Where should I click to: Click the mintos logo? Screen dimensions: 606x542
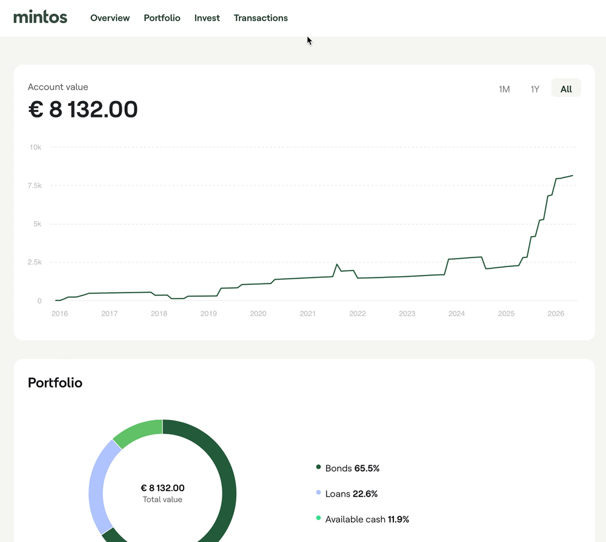40,18
